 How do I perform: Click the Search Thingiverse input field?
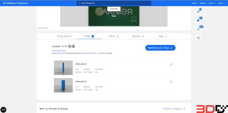(114, 3)
